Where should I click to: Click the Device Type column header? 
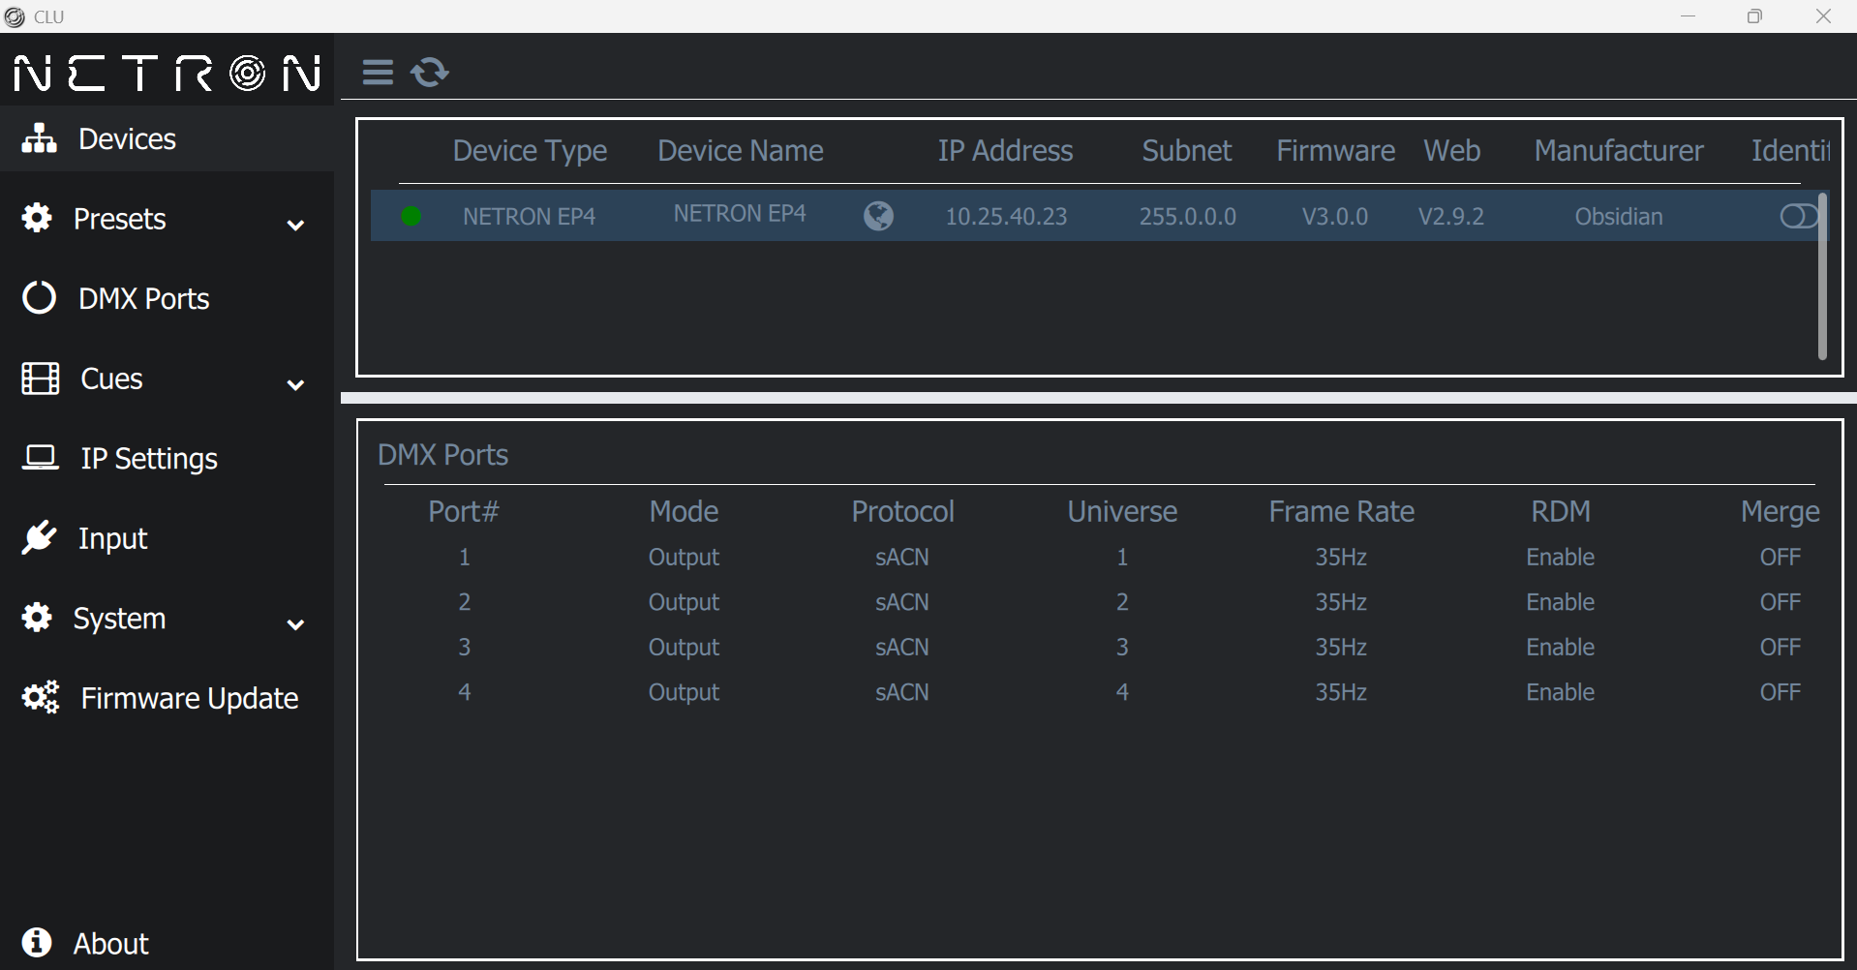pyautogui.click(x=530, y=151)
